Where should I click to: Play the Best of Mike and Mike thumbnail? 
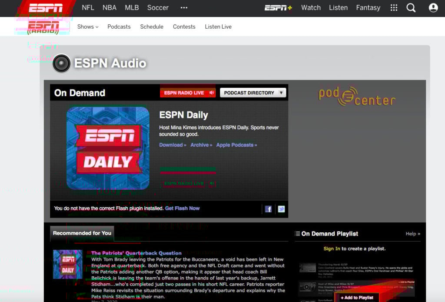coord(308,286)
